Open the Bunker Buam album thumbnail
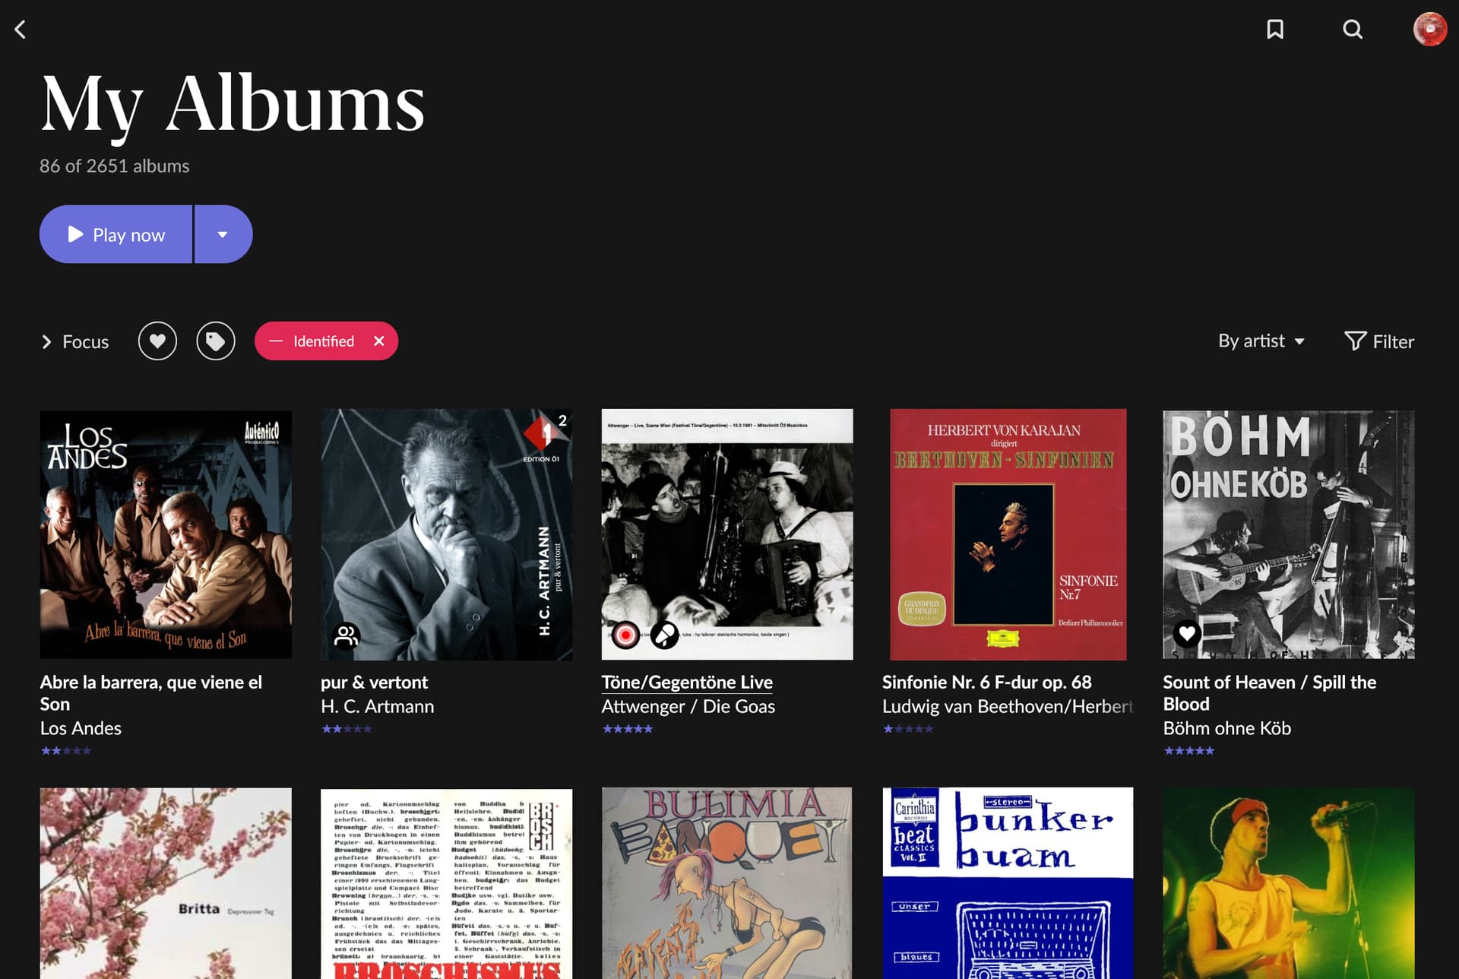 tap(1008, 883)
